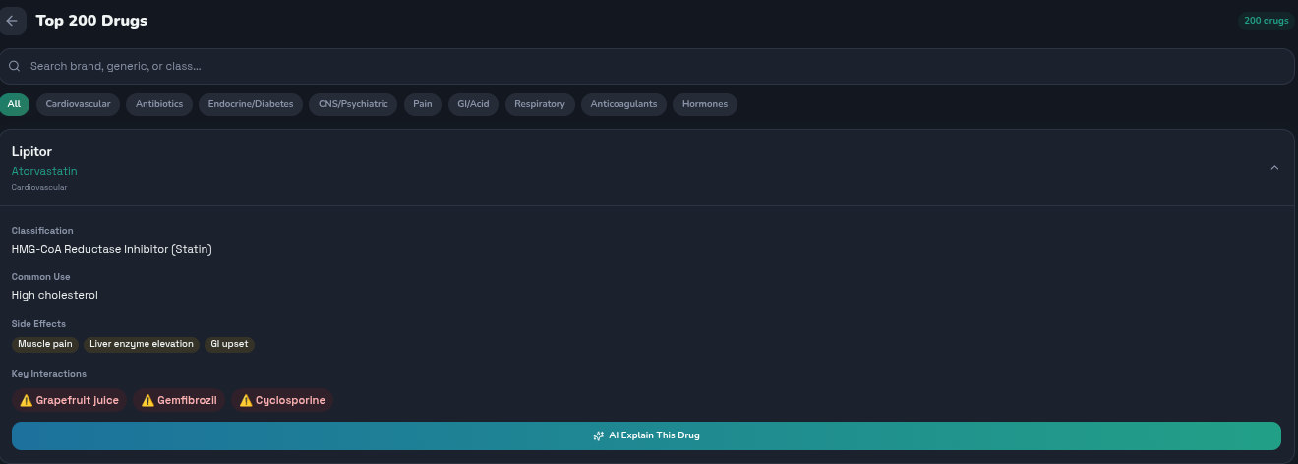
Task: Filter by Endocrine/Diabetes category
Action: (x=251, y=104)
